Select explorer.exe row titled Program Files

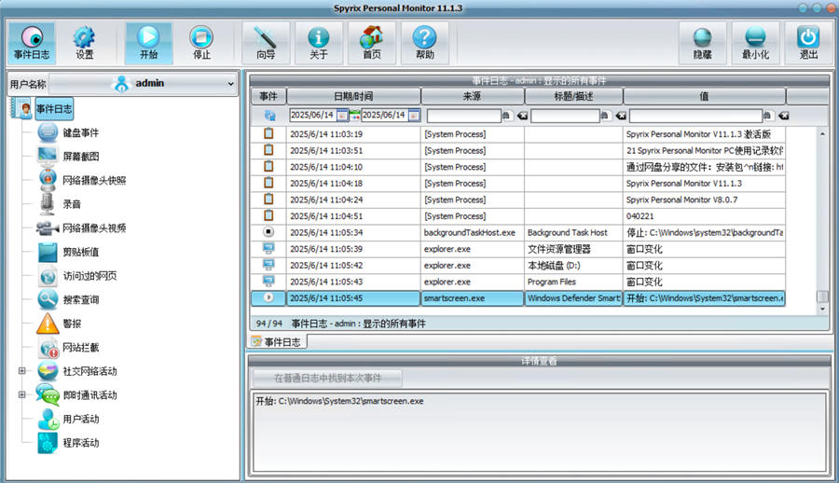518,282
